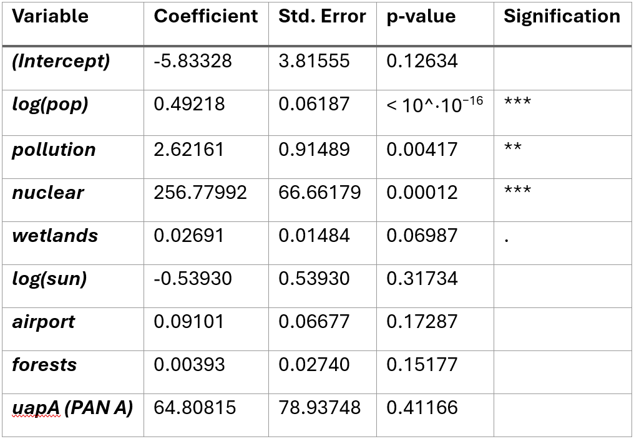This screenshot has height=439, width=634.
Task: Click the pollution variable name
Action: pos(54,150)
